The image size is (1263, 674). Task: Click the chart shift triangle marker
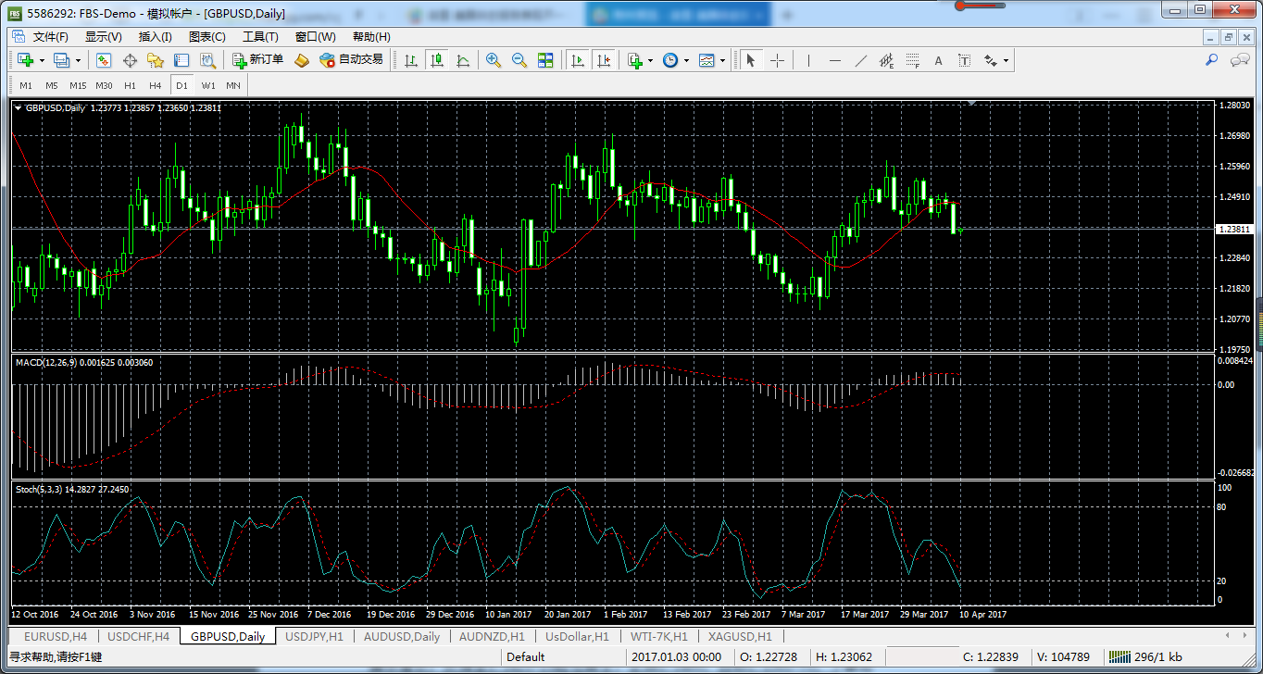(x=969, y=104)
